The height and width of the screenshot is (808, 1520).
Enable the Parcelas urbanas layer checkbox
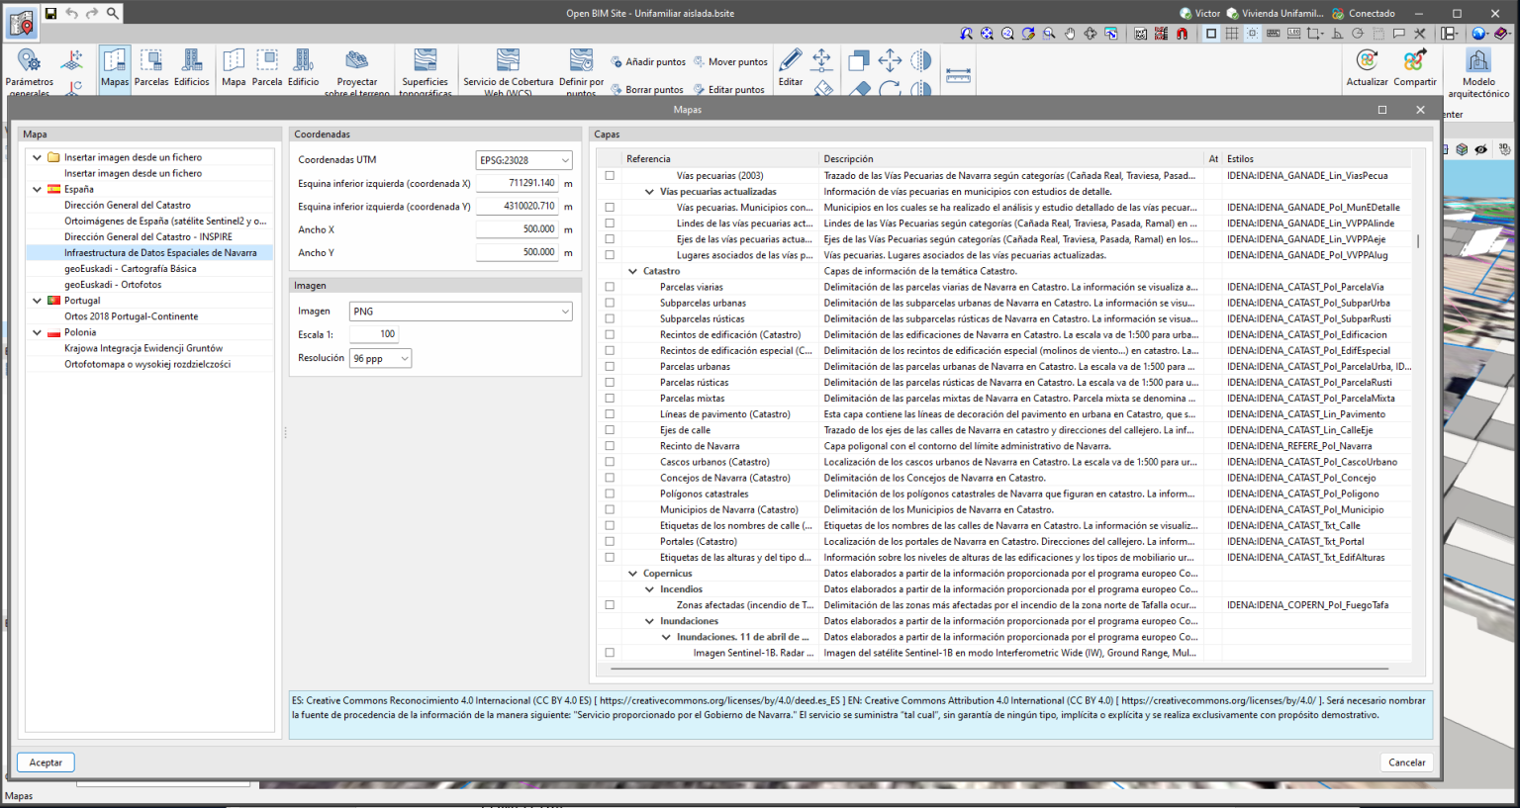(610, 367)
